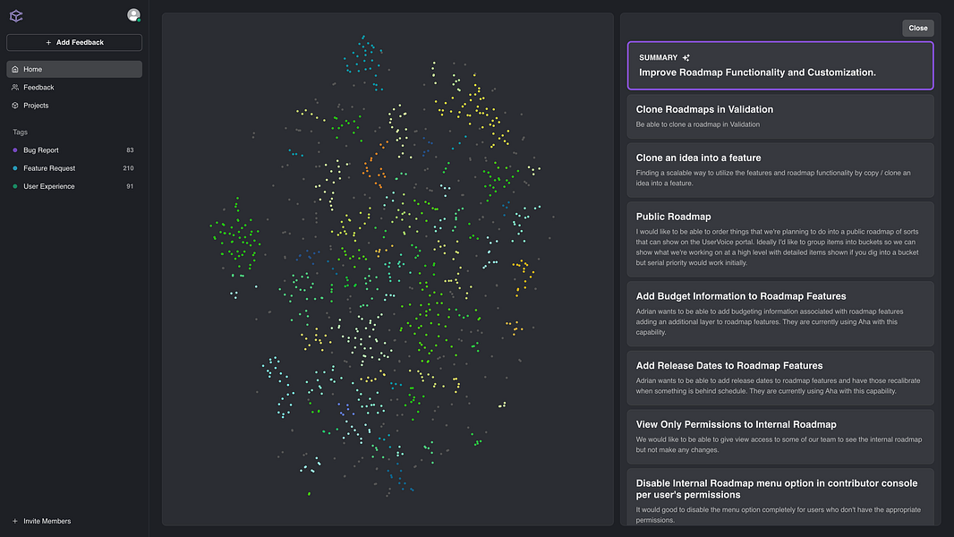Click the blue Feature Request tag dot
This screenshot has height=537, width=954.
pos(15,168)
